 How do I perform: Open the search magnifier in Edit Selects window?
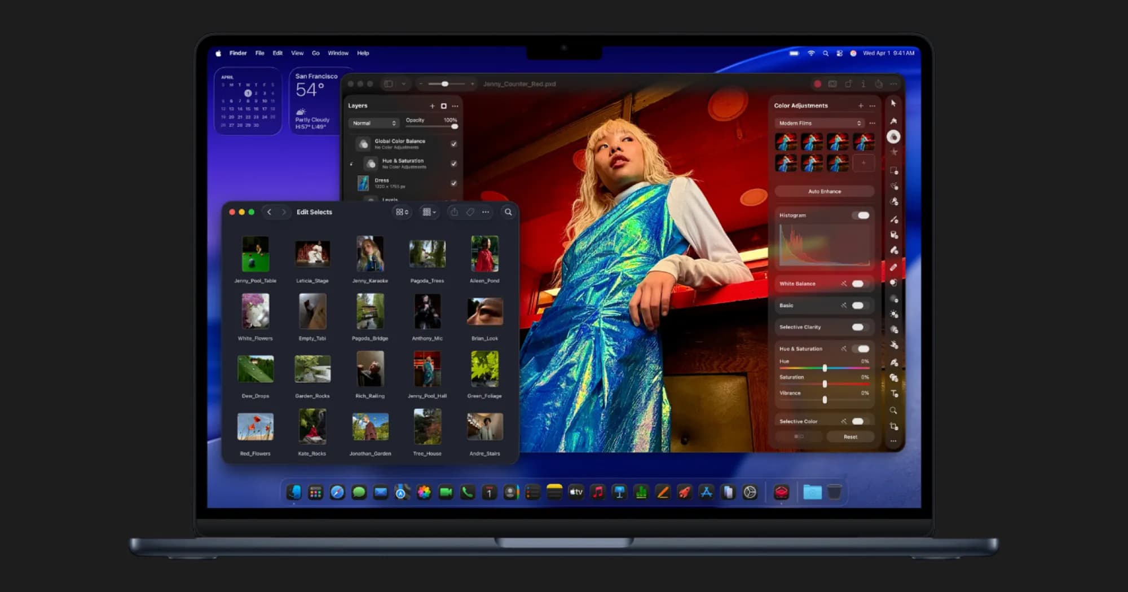pos(508,212)
